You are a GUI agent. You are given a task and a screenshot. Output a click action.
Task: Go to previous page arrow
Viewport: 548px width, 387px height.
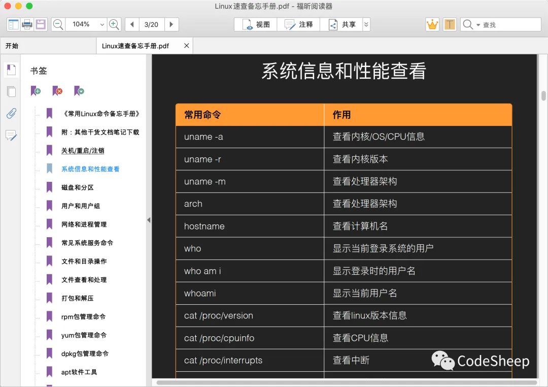click(x=132, y=24)
